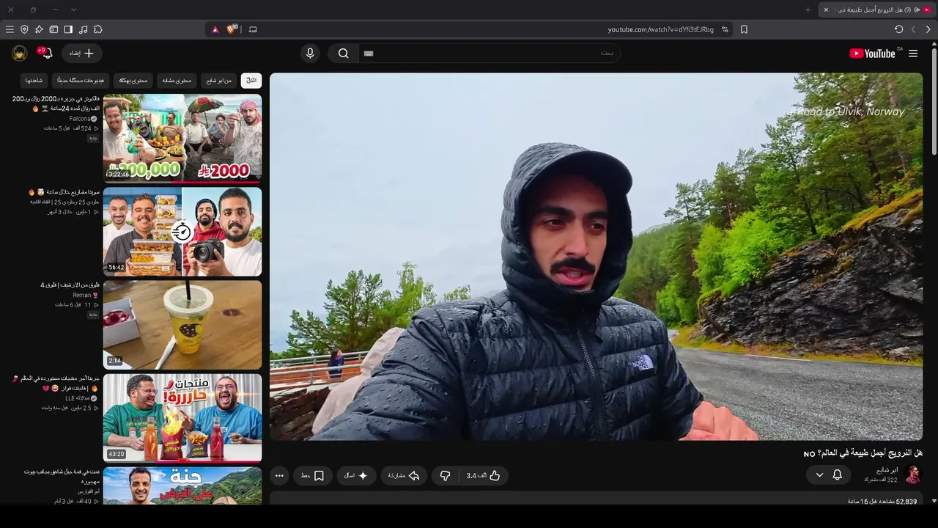Screen dimensions: 938x528
Task: Open a new browser tab
Action: [x=808, y=10]
